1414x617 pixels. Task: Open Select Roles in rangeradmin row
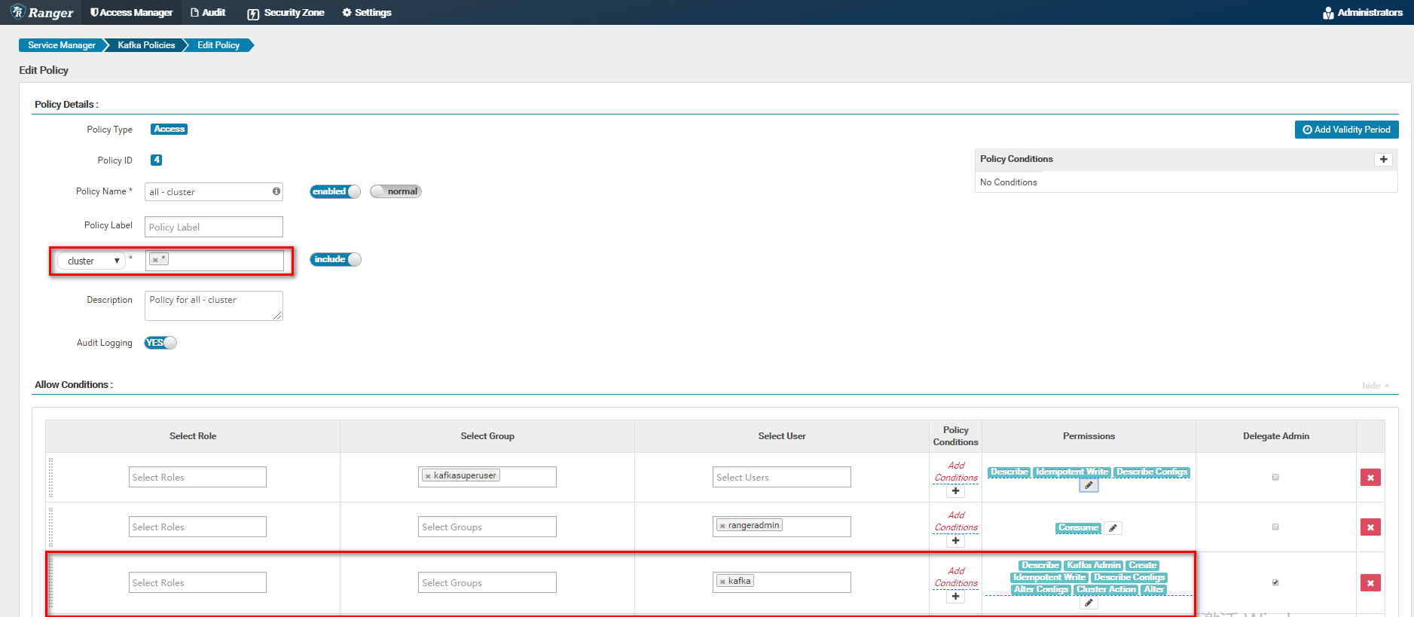pyautogui.click(x=197, y=527)
